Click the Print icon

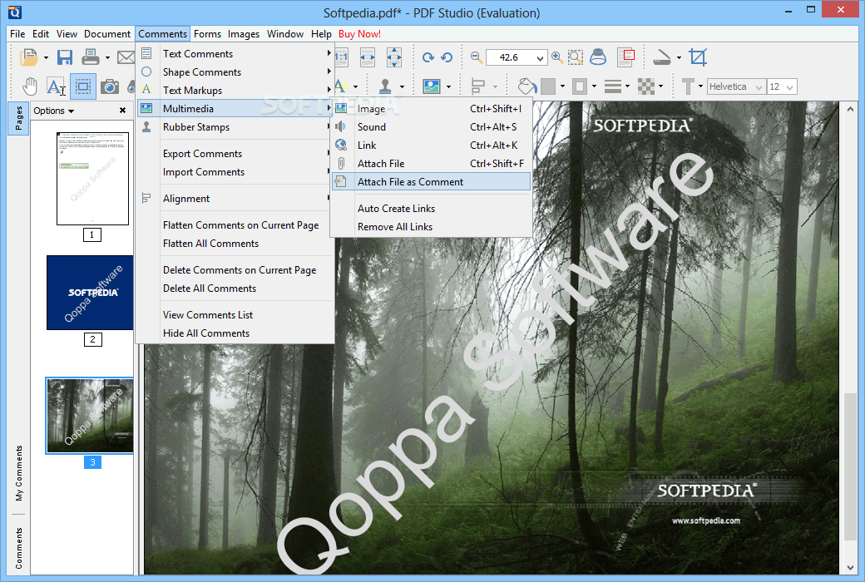tap(91, 57)
